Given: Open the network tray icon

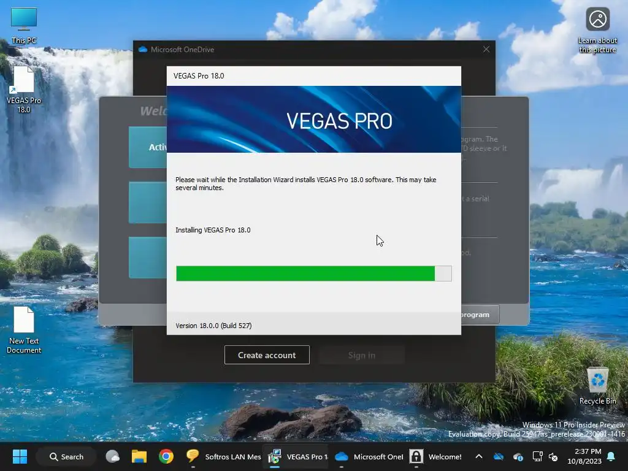Looking at the screenshot, I should coord(537,456).
